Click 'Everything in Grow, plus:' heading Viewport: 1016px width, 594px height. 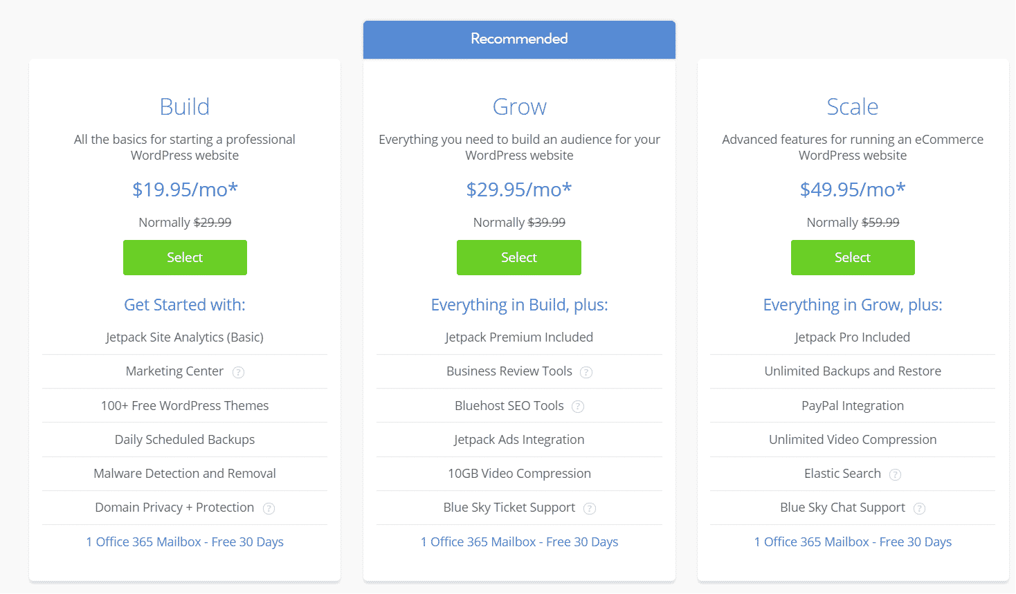point(853,305)
